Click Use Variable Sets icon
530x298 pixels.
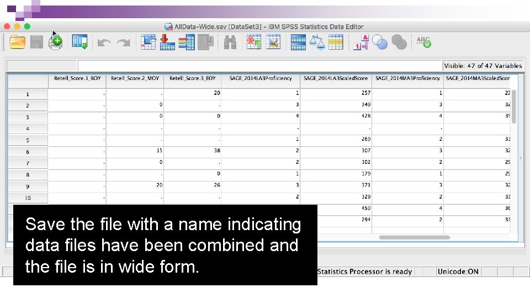coord(380,42)
